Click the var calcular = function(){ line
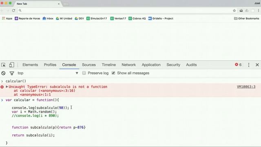The image size is (261, 147). pos(32,100)
